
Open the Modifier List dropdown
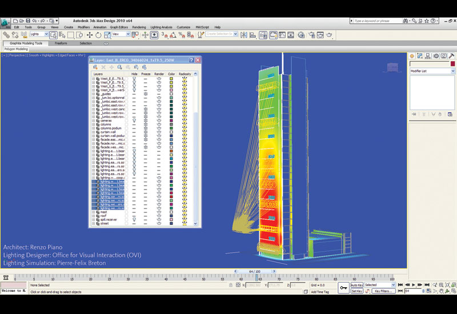click(432, 71)
